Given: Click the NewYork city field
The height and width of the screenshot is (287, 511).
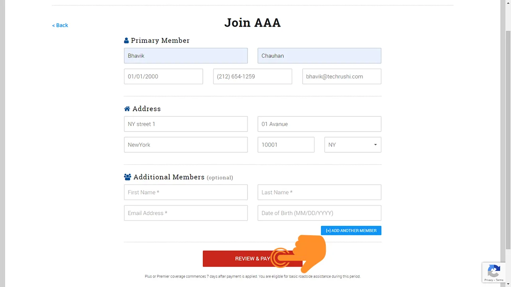Looking at the screenshot, I should tap(186, 145).
